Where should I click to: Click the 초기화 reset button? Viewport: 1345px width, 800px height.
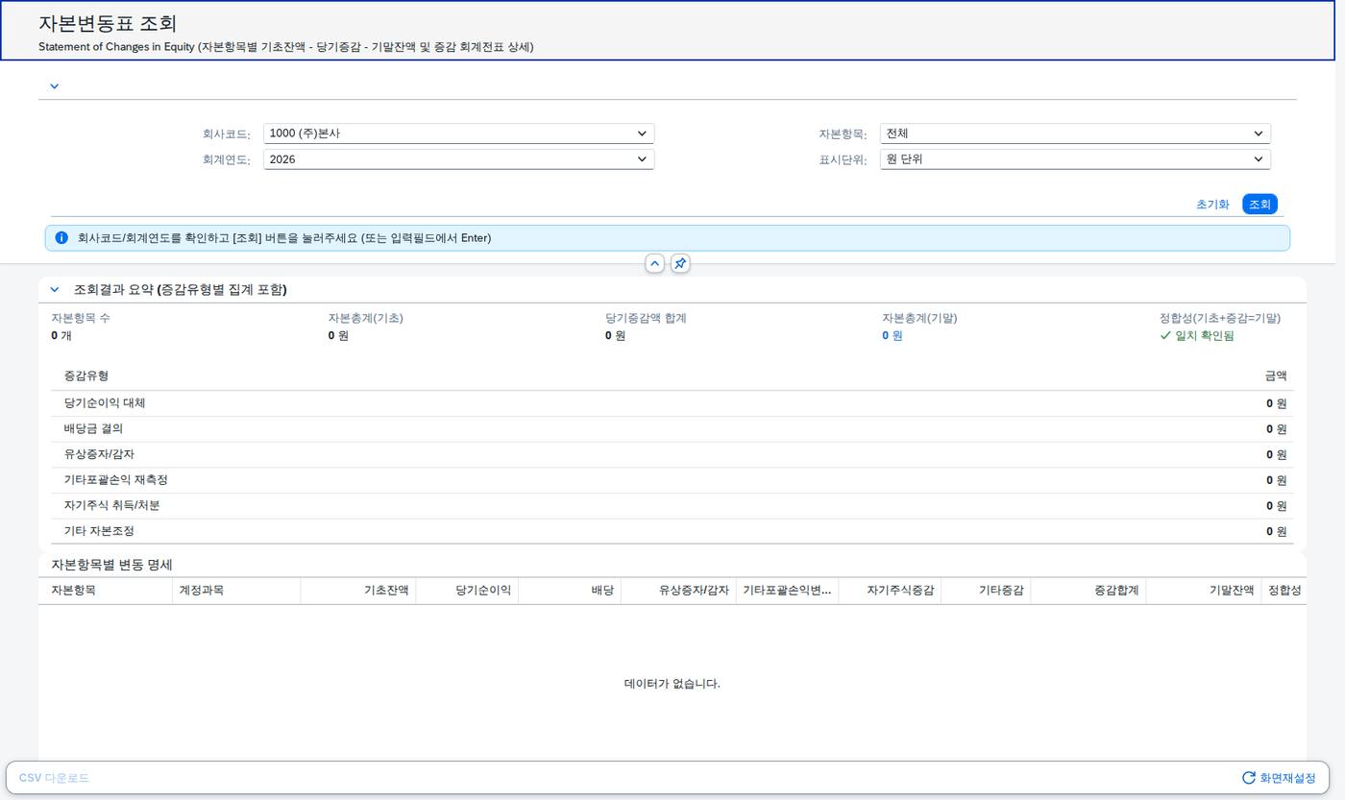[1212, 205]
